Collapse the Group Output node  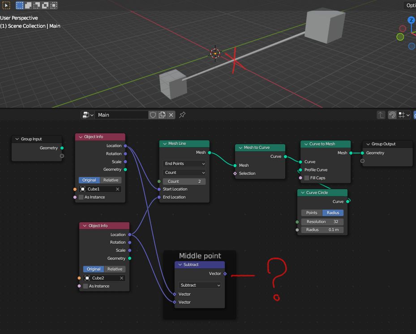point(368,144)
